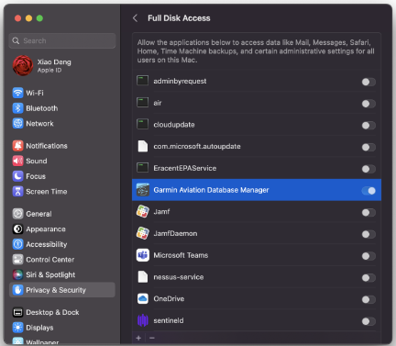This screenshot has width=396, height=346.
Task: Click the purple sentineld icon
Action: 143,320
